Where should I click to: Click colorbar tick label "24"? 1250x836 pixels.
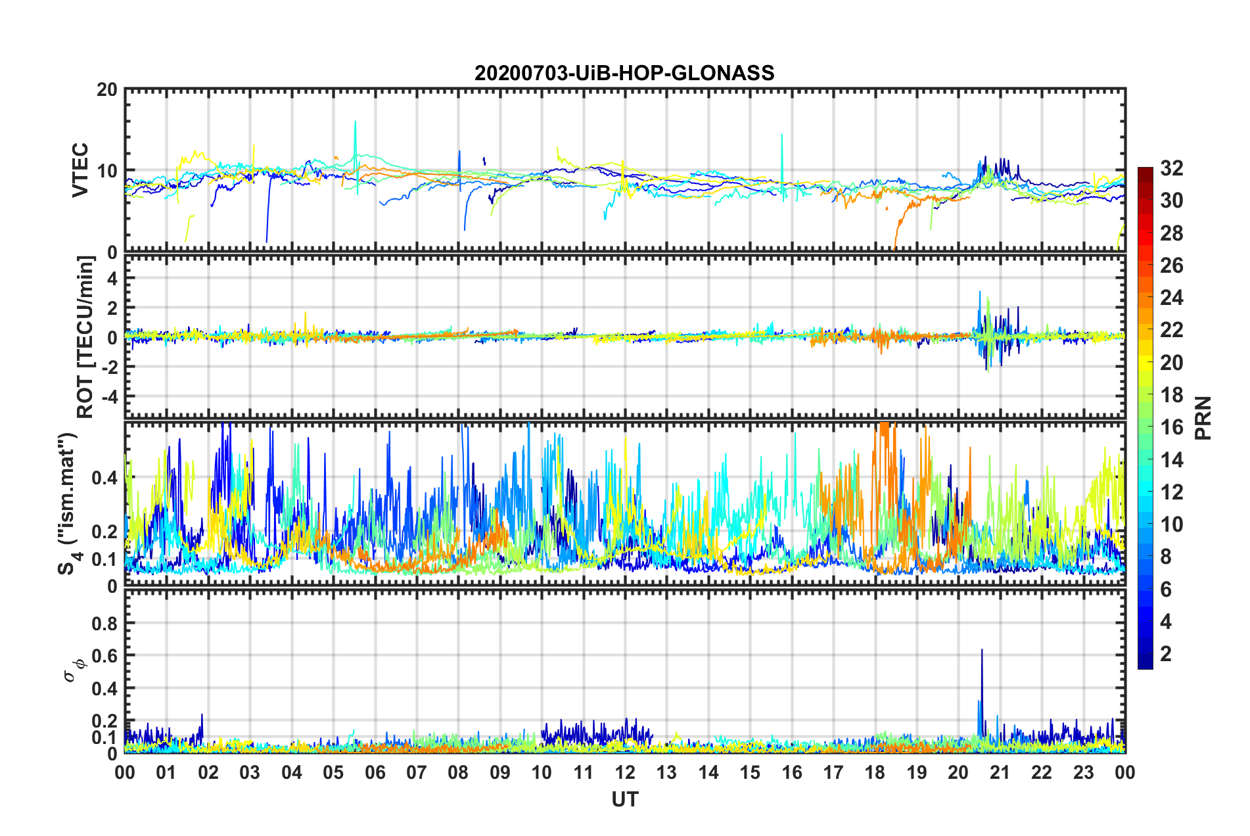(x=1171, y=298)
